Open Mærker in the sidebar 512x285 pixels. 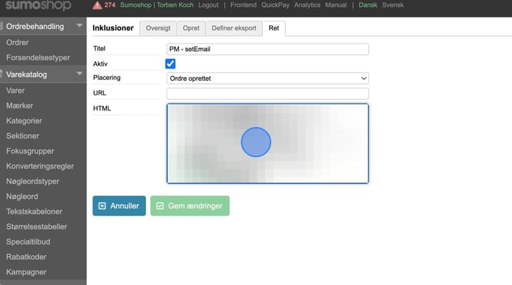click(20, 105)
